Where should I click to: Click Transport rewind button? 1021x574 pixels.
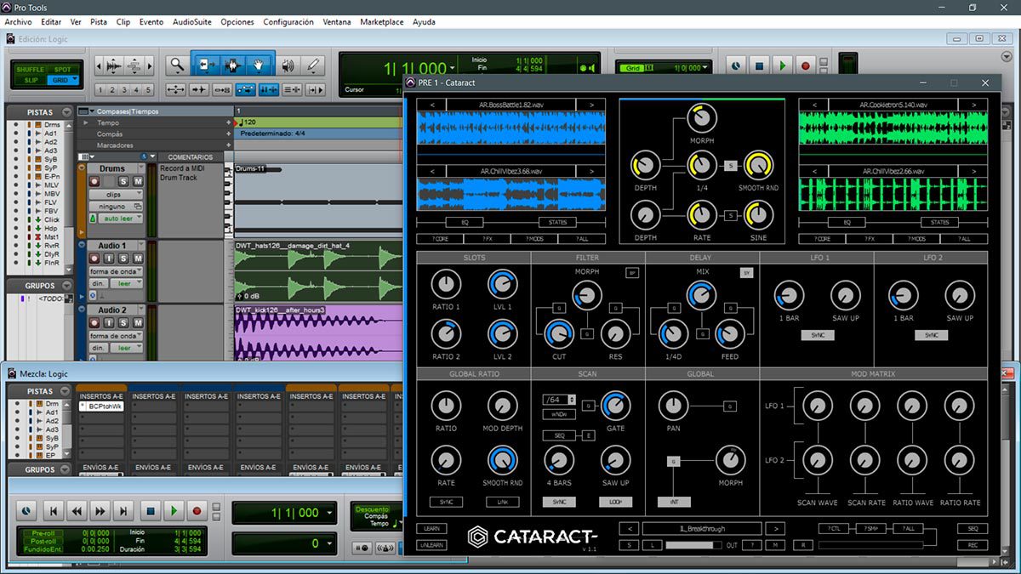(x=77, y=511)
